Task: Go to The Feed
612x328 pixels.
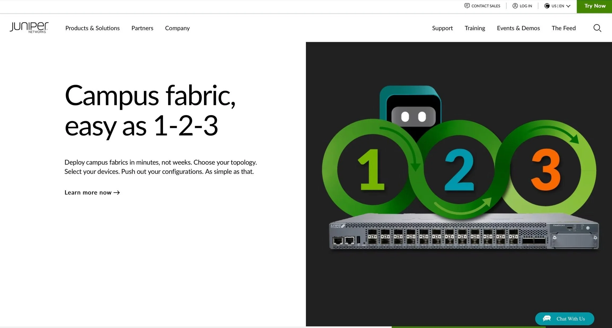Action: point(563,28)
